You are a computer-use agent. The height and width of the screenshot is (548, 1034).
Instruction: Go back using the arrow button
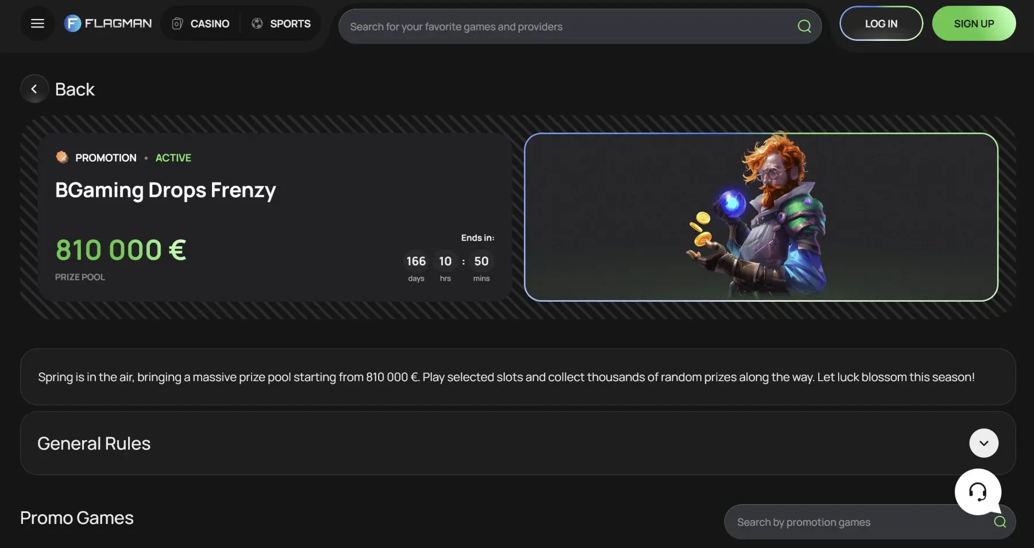click(34, 89)
